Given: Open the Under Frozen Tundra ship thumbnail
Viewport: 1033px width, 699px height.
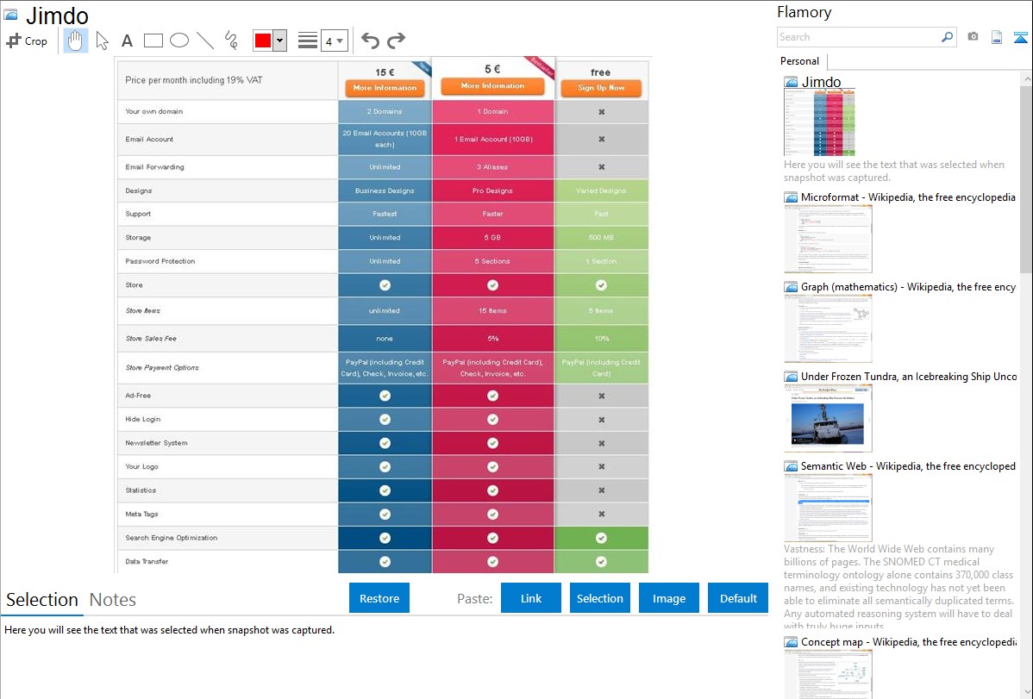Looking at the screenshot, I should coord(828,418).
